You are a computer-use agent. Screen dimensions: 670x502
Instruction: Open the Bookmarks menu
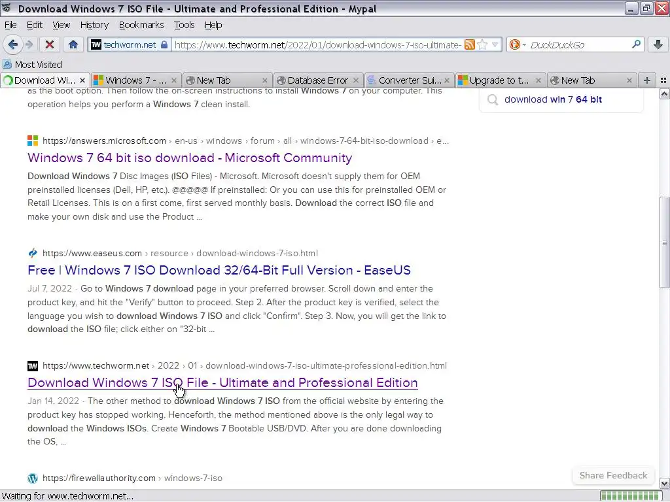(141, 25)
